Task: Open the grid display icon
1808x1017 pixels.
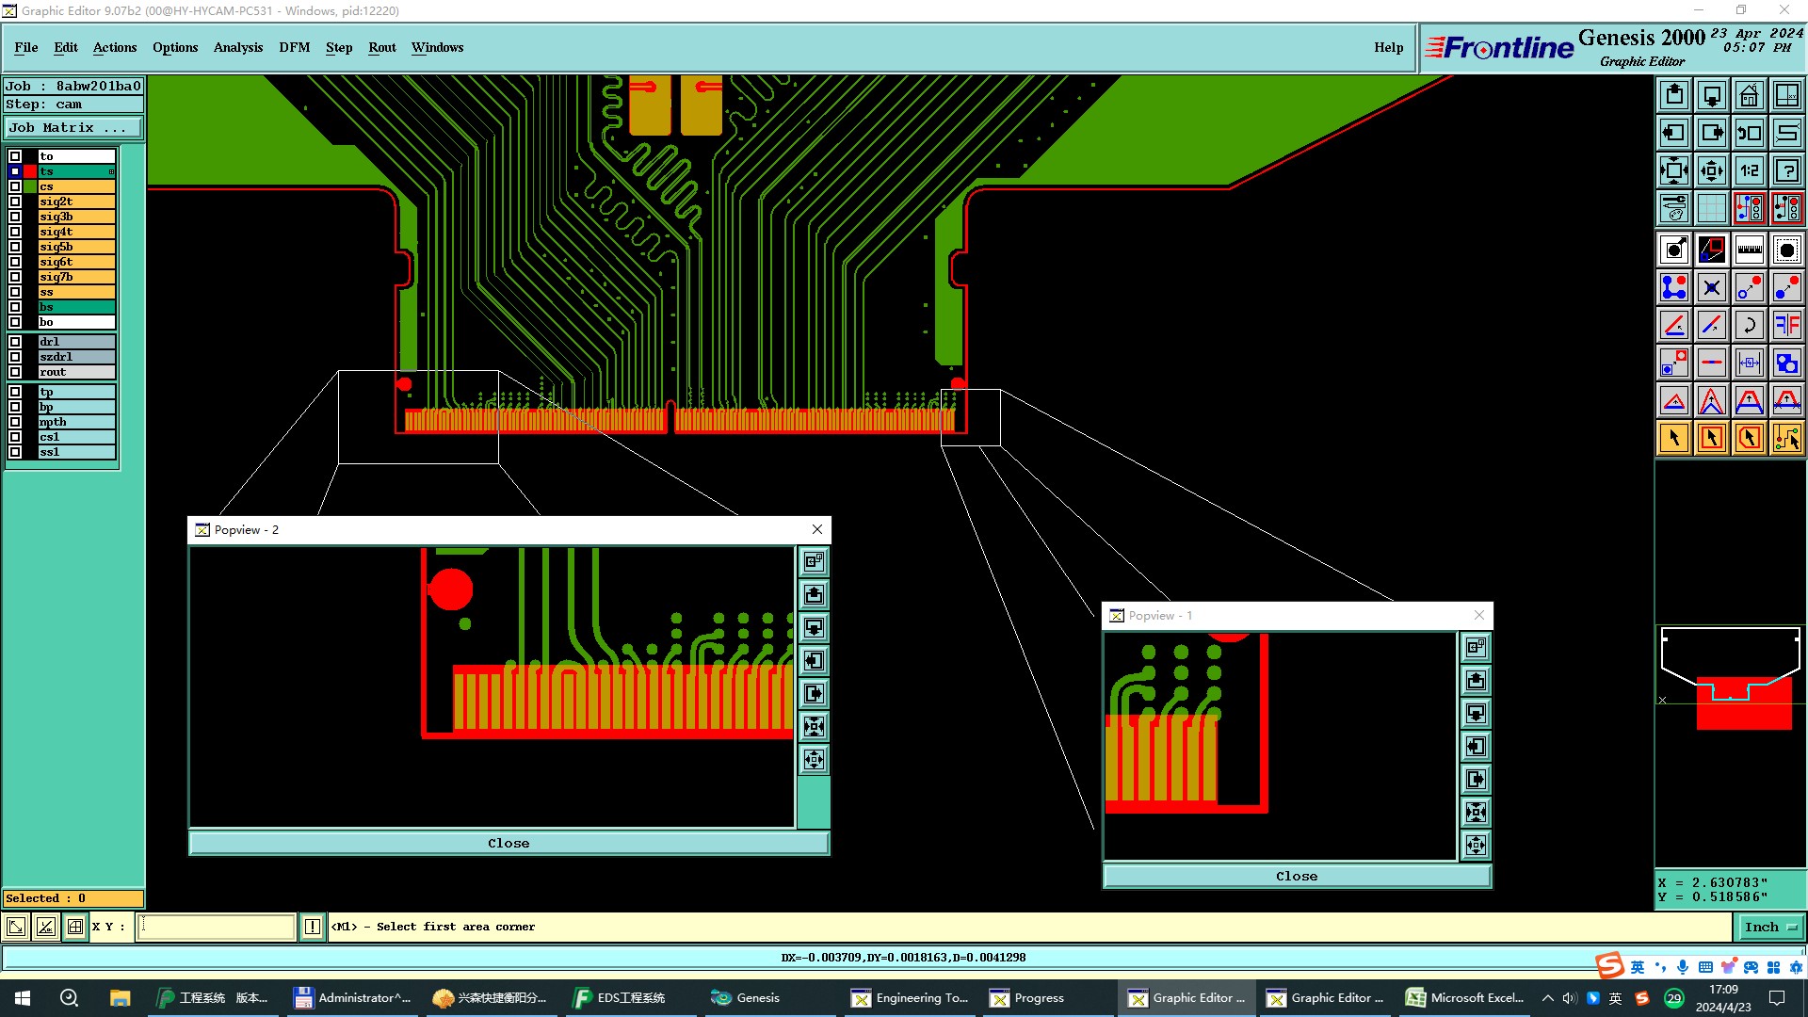Action: (x=1711, y=208)
